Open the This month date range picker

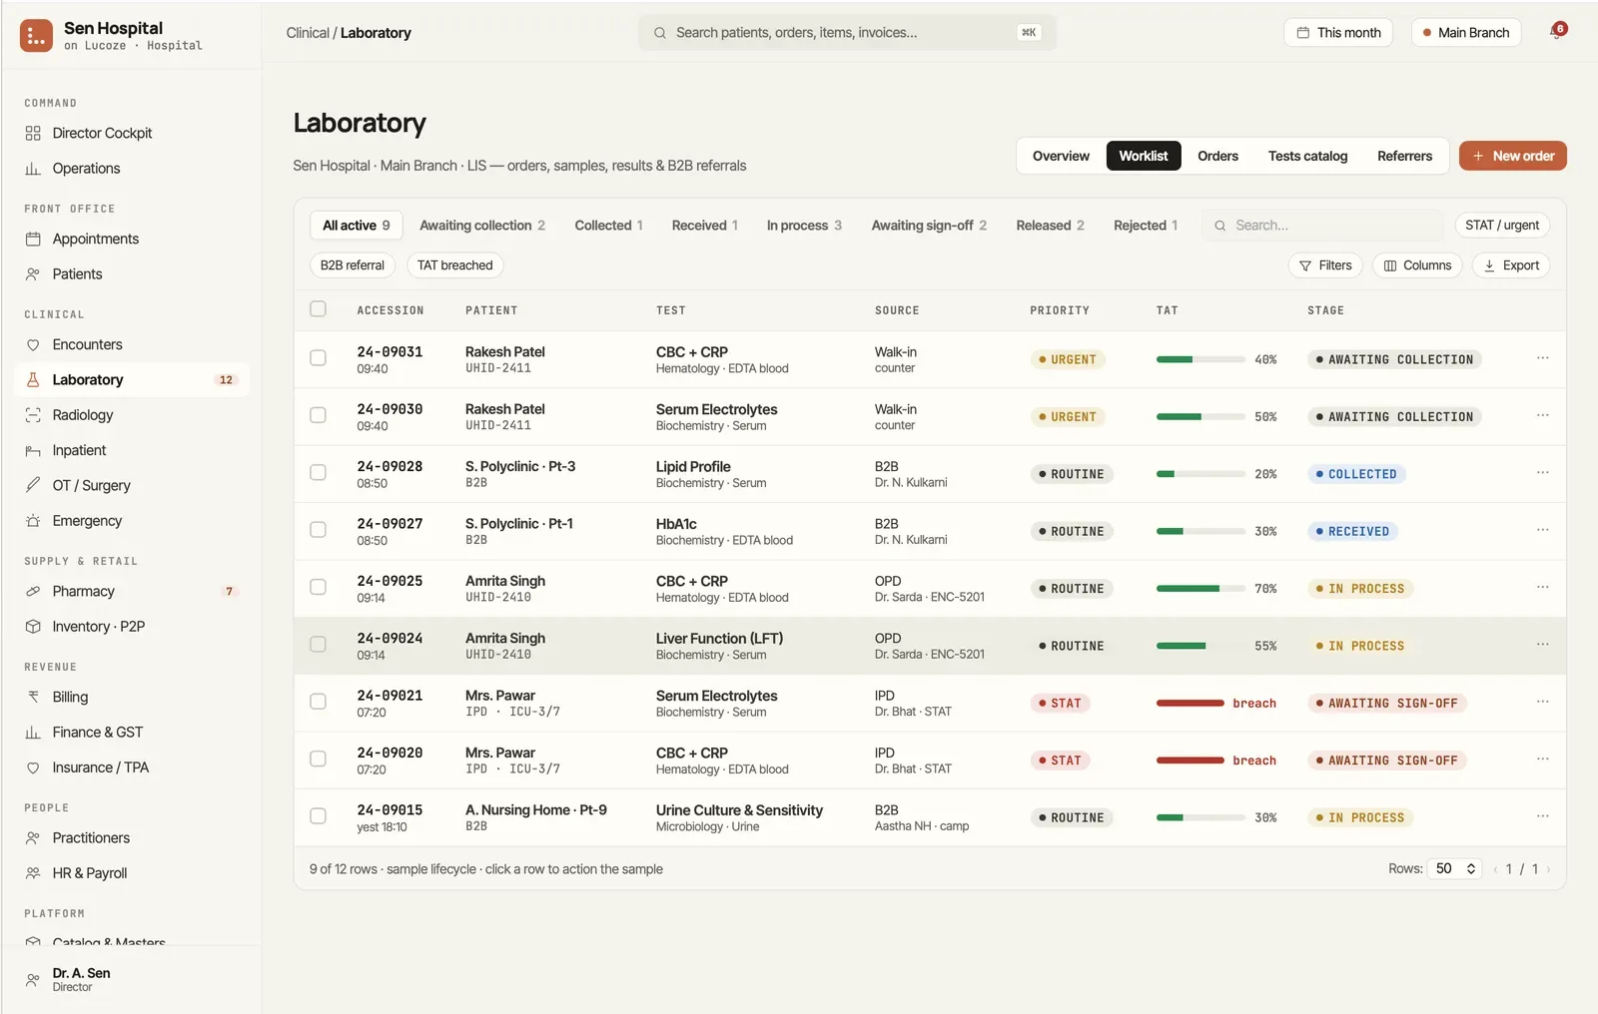pyautogui.click(x=1338, y=33)
